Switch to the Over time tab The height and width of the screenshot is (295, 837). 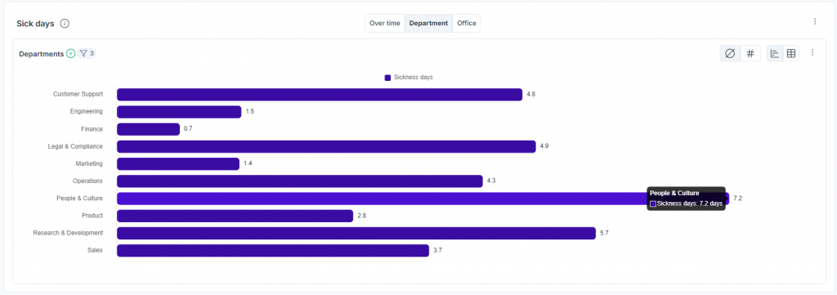tap(385, 24)
